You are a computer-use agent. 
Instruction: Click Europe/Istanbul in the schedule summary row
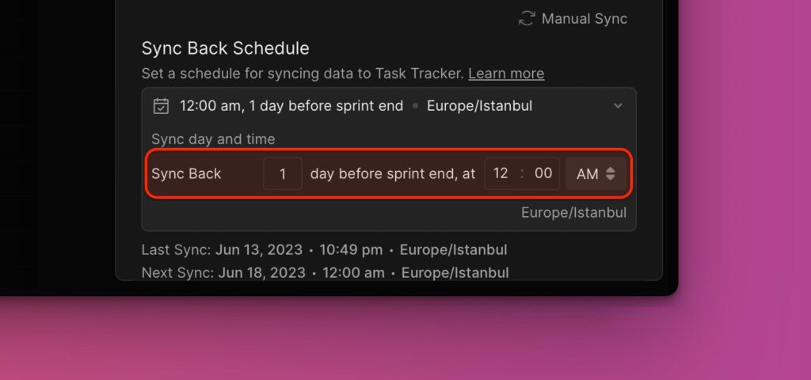[479, 106]
